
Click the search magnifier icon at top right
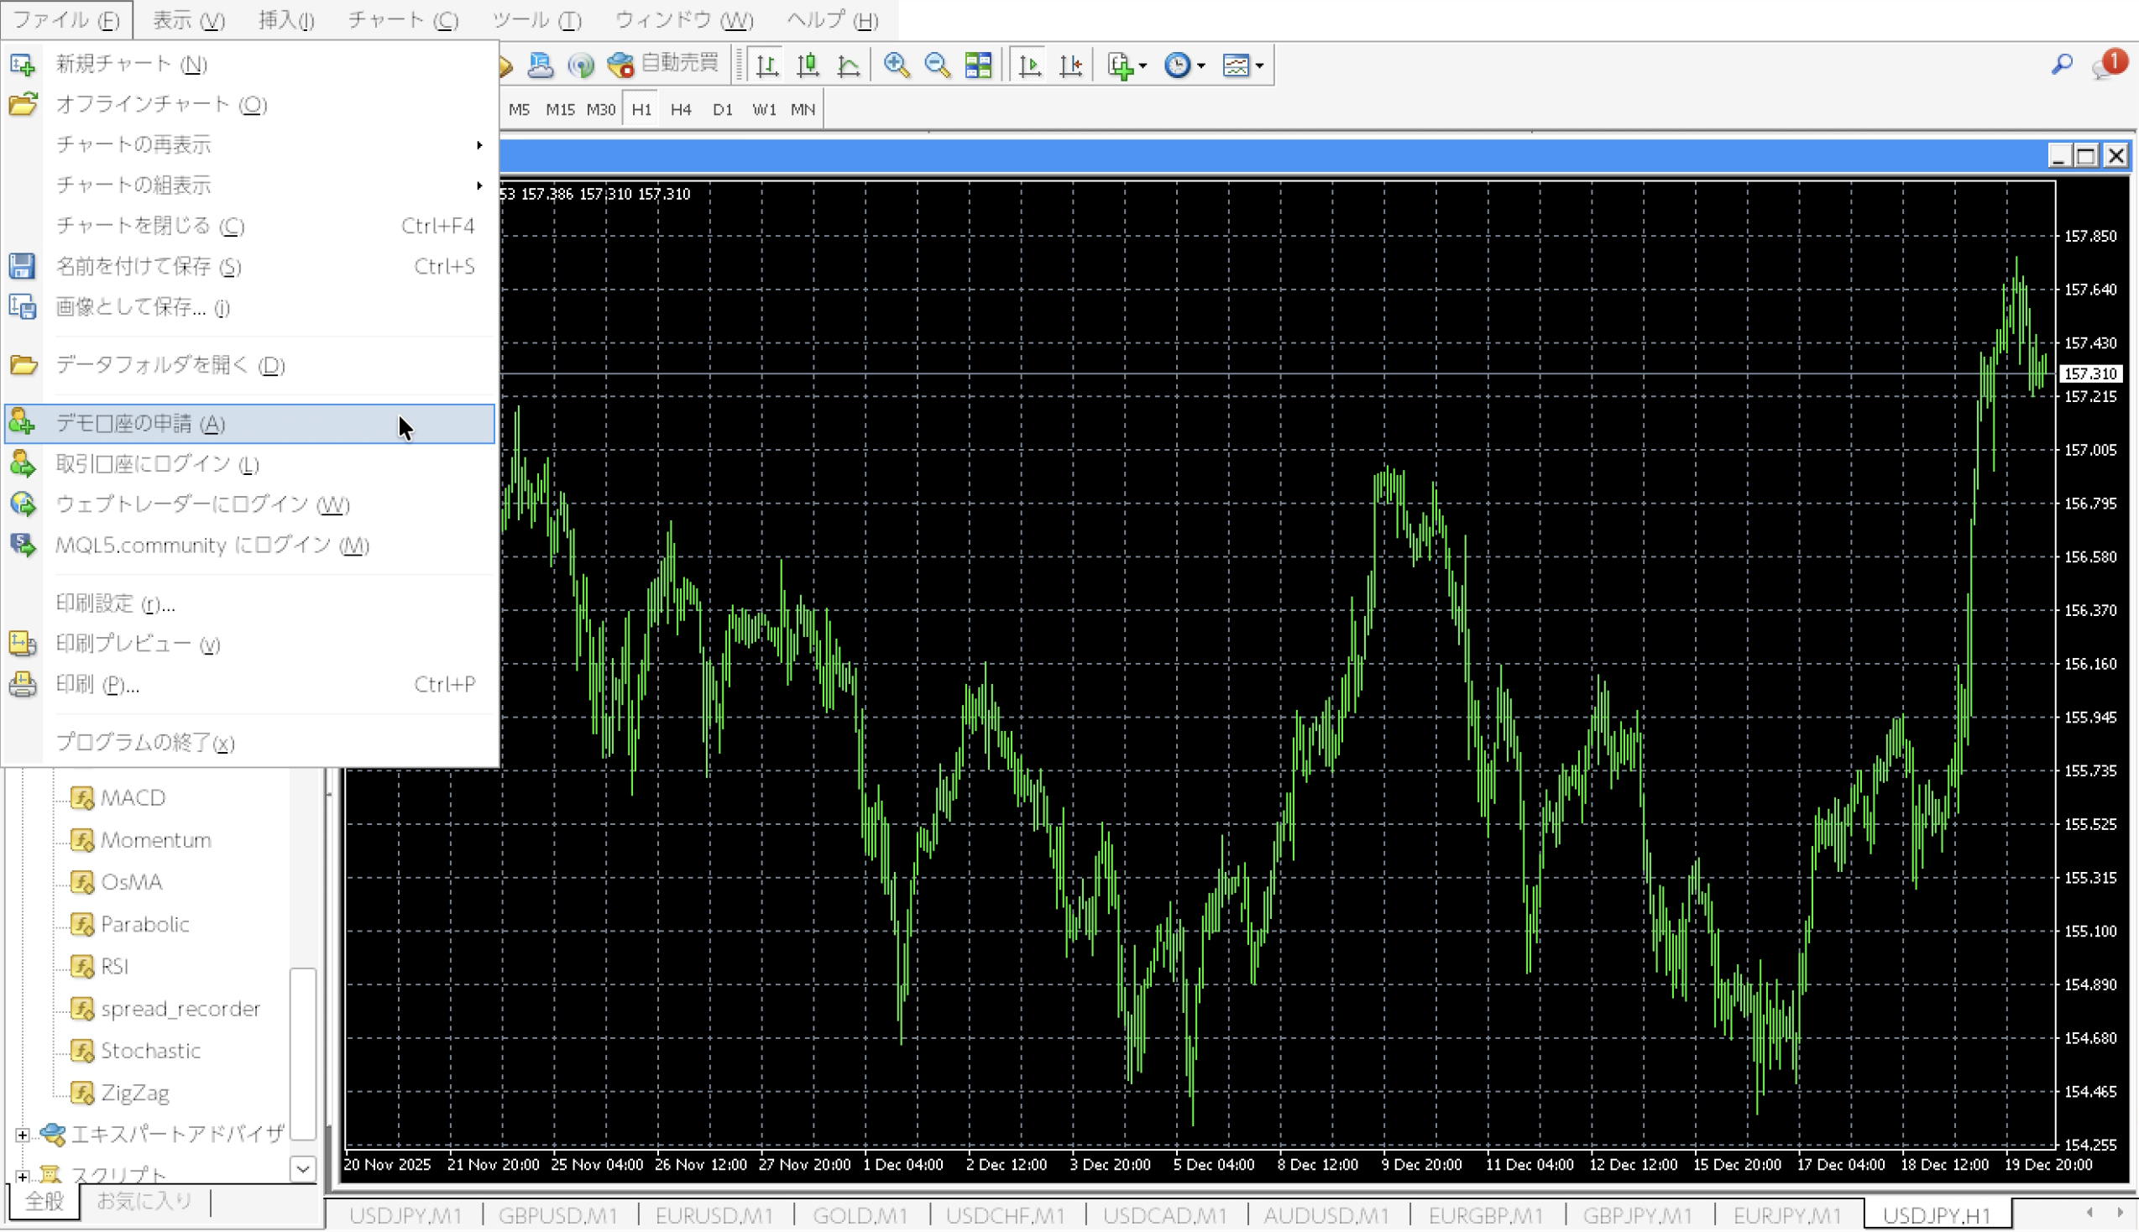click(2061, 65)
